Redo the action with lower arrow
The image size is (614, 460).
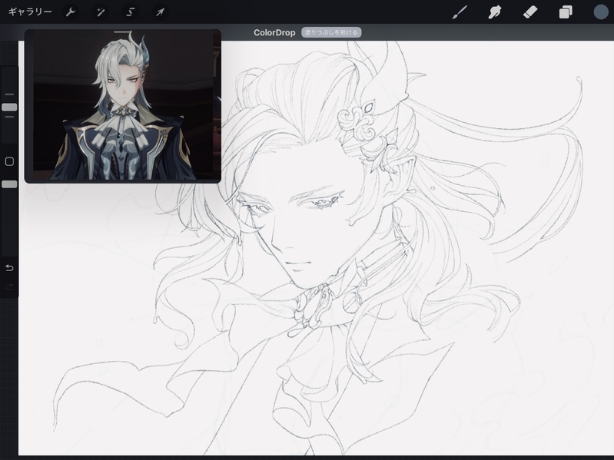point(9,287)
